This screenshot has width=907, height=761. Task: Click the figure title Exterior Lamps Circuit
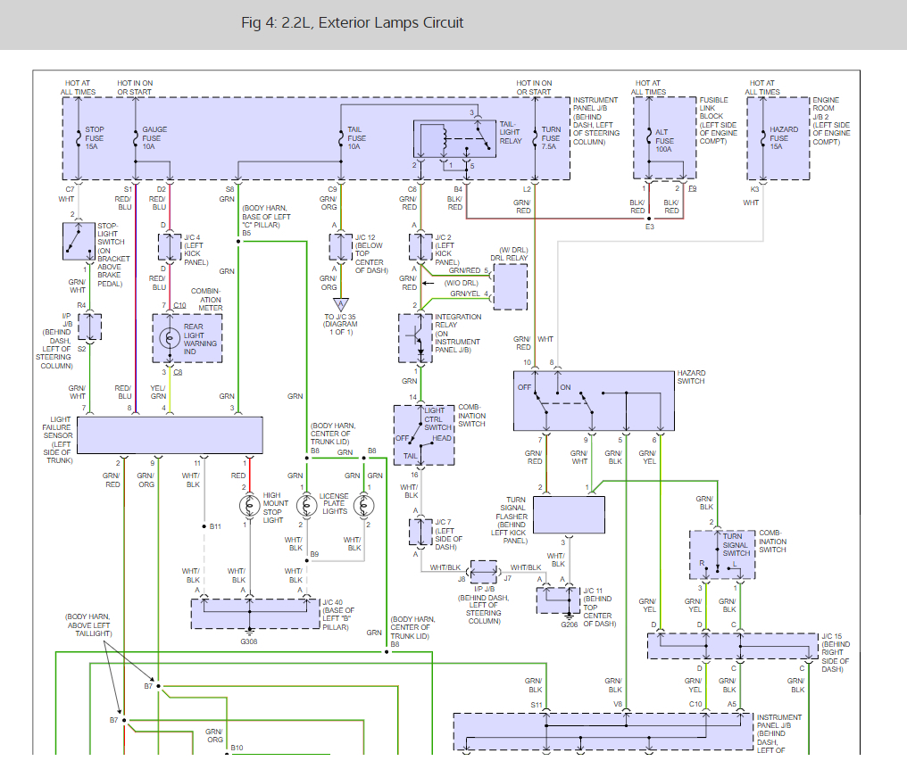pyautogui.click(x=353, y=22)
